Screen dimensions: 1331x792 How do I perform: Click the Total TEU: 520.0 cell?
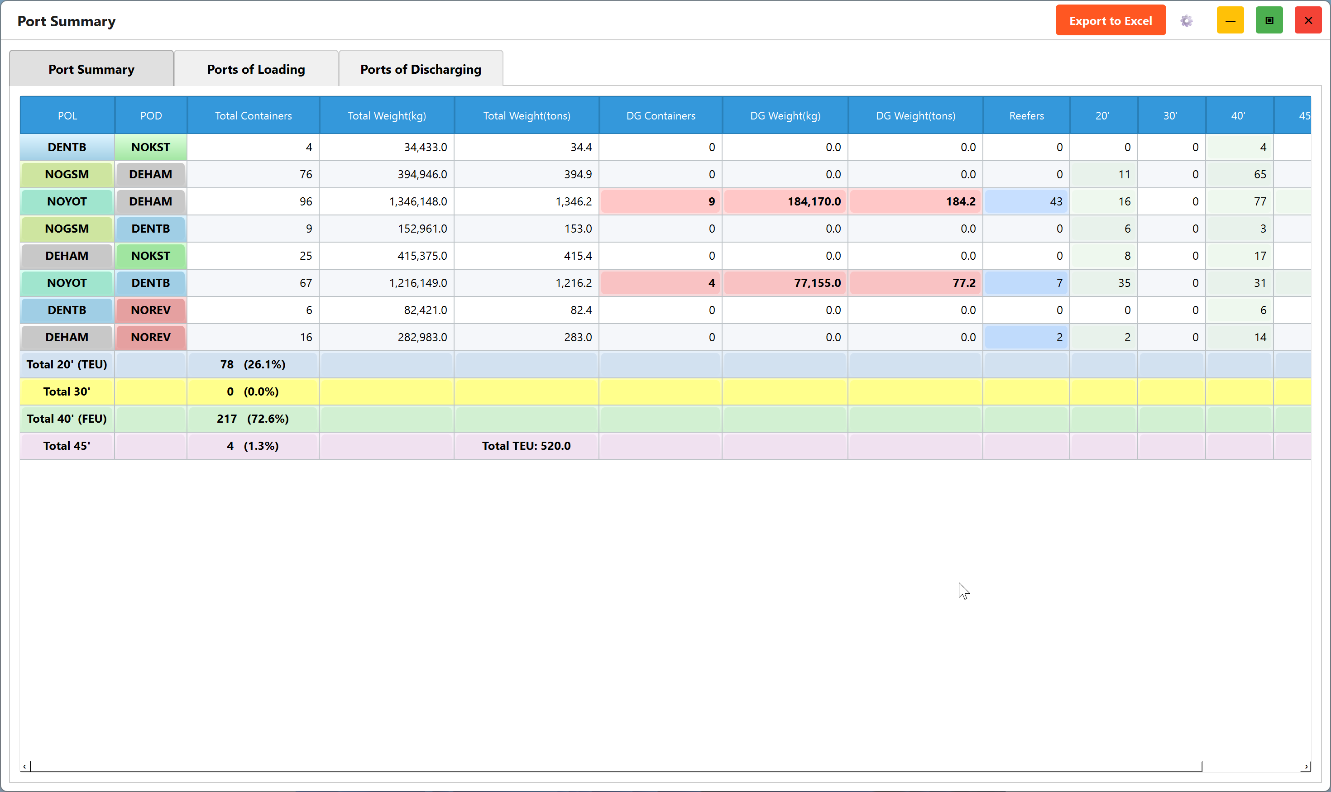tap(526, 446)
